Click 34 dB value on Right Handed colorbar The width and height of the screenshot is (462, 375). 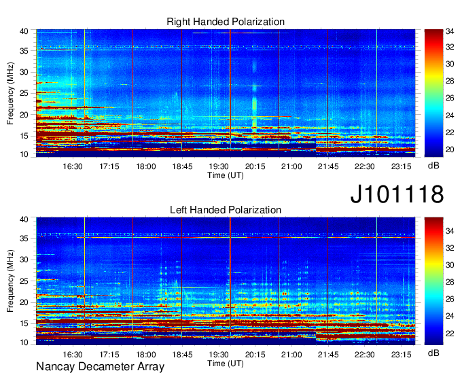click(450, 31)
